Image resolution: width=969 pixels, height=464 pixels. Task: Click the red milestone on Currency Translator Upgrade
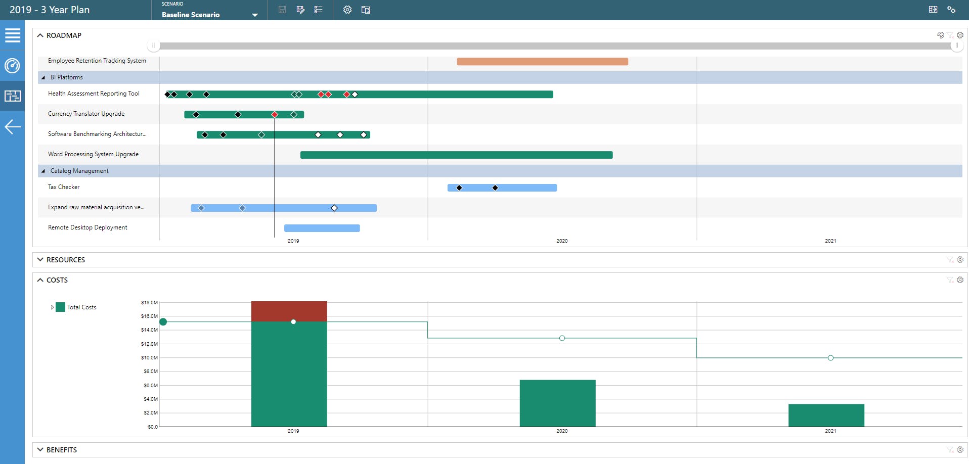275,115
